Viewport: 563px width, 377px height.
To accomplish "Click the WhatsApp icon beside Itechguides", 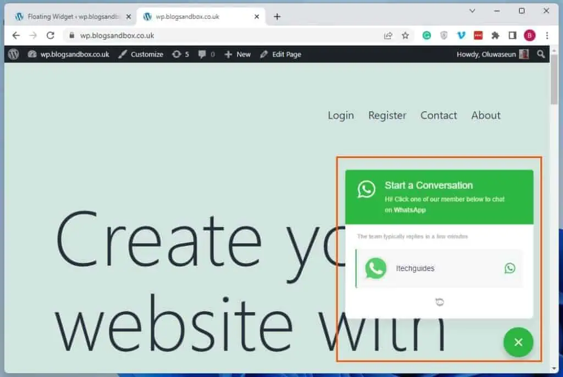I will (x=510, y=268).
